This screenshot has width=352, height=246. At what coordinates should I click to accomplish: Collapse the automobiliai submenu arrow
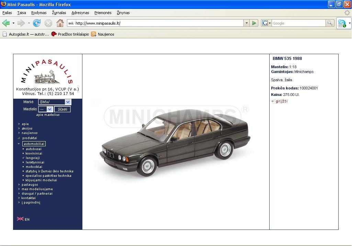coord(19,144)
